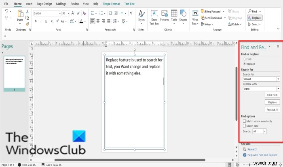Expand the Replace with dropdown arrow
The image size is (283, 167).
click(x=278, y=89)
